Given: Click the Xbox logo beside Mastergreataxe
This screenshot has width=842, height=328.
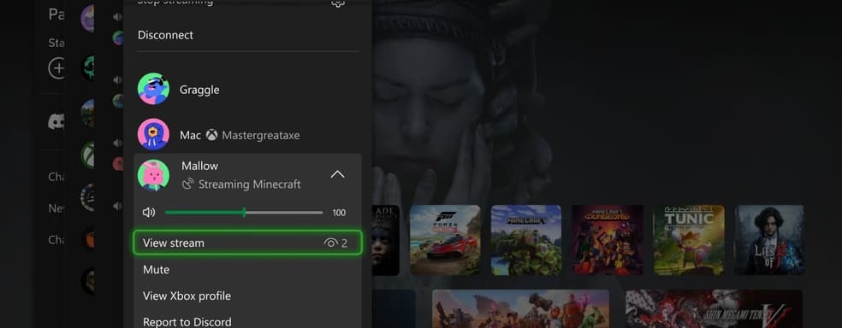Looking at the screenshot, I should [212, 135].
